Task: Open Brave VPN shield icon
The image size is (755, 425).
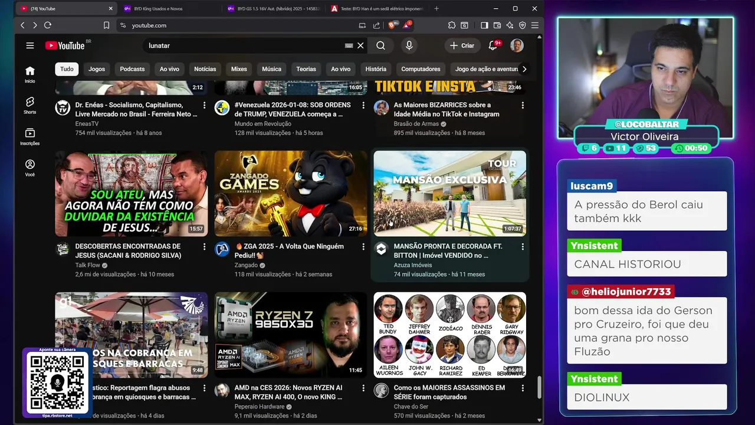Action: point(523,25)
